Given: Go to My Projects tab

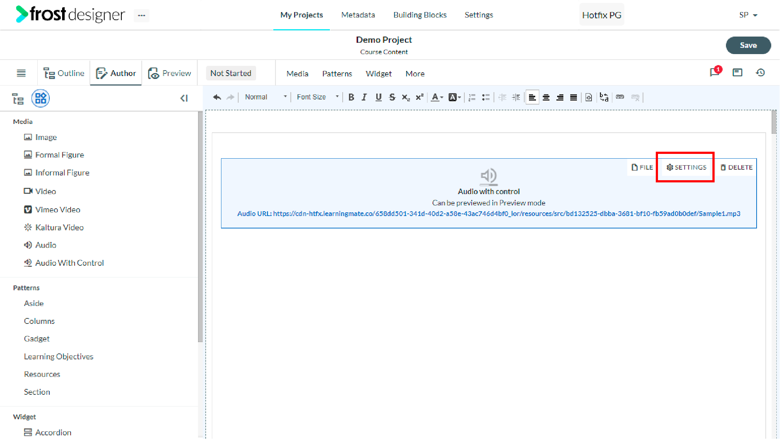Looking at the screenshot, I should click(x=301, y=15).
